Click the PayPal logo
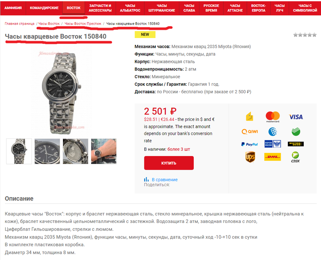Image resolution: width=321 pixels, height=260 pixels. (x=250, y=144)
